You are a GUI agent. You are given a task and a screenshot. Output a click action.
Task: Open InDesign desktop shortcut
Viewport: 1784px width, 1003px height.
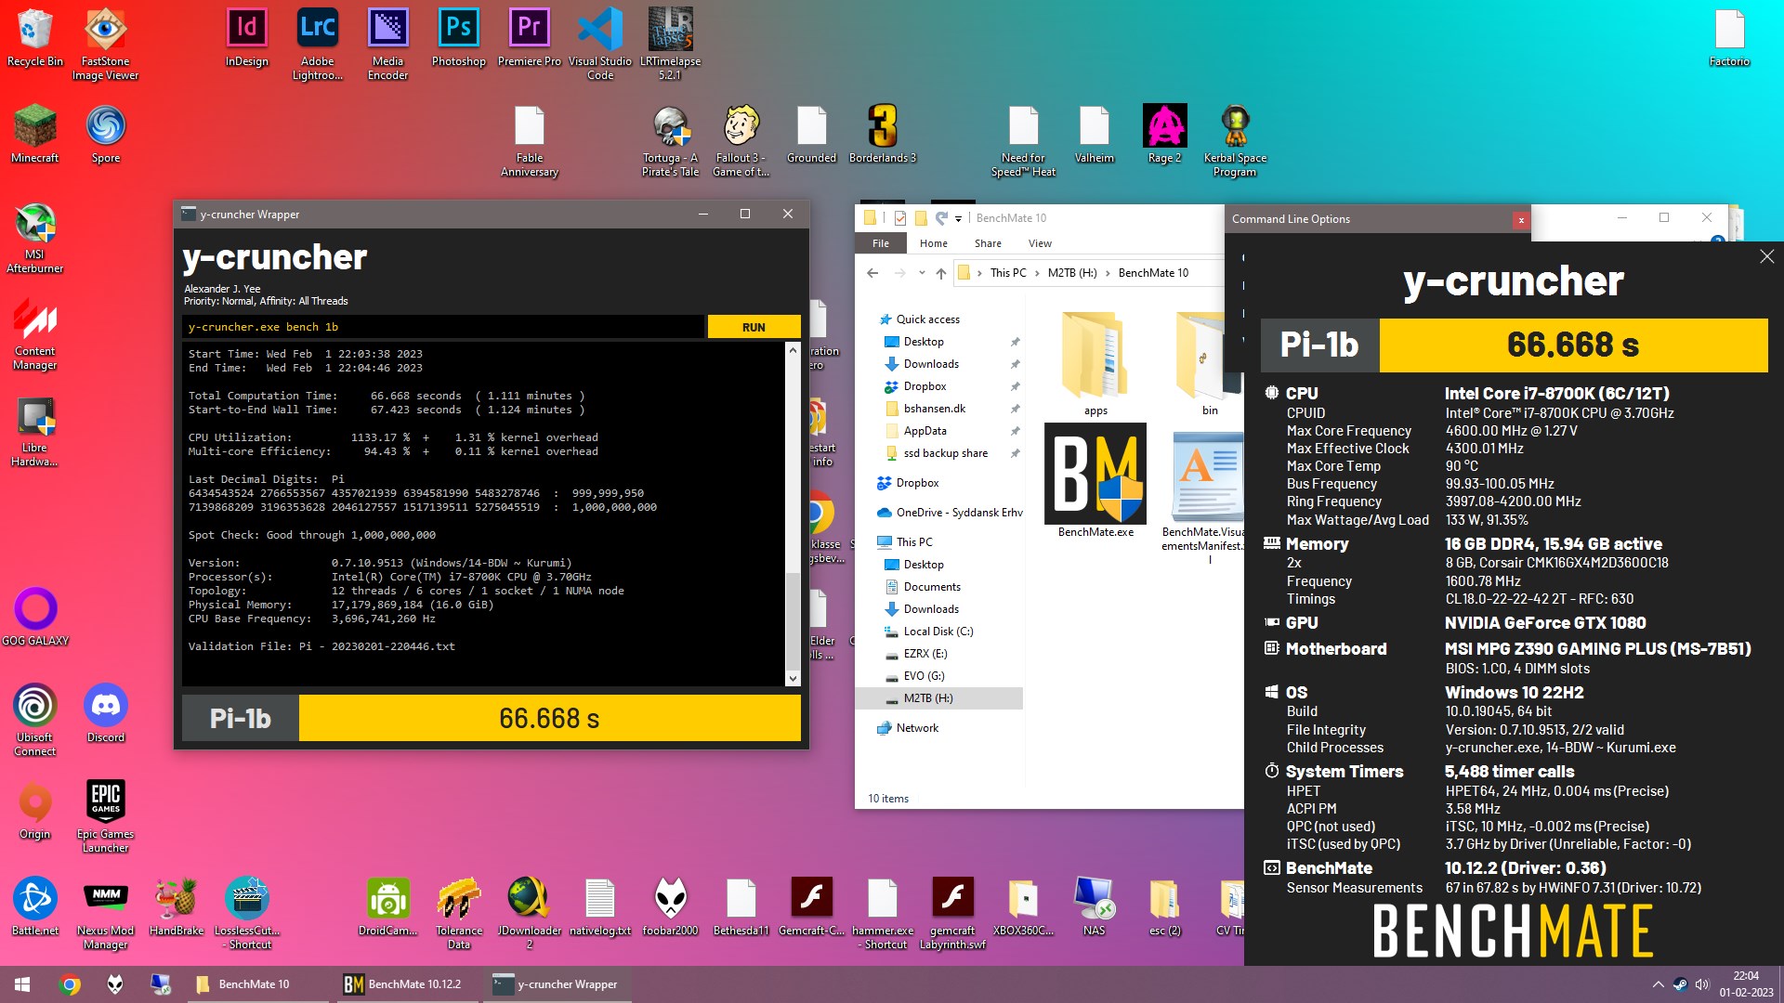pyautogui.click(x=246, y=38)
